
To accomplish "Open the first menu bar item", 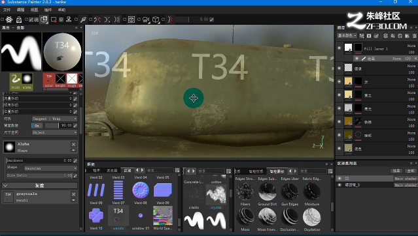I will [7, 10].
